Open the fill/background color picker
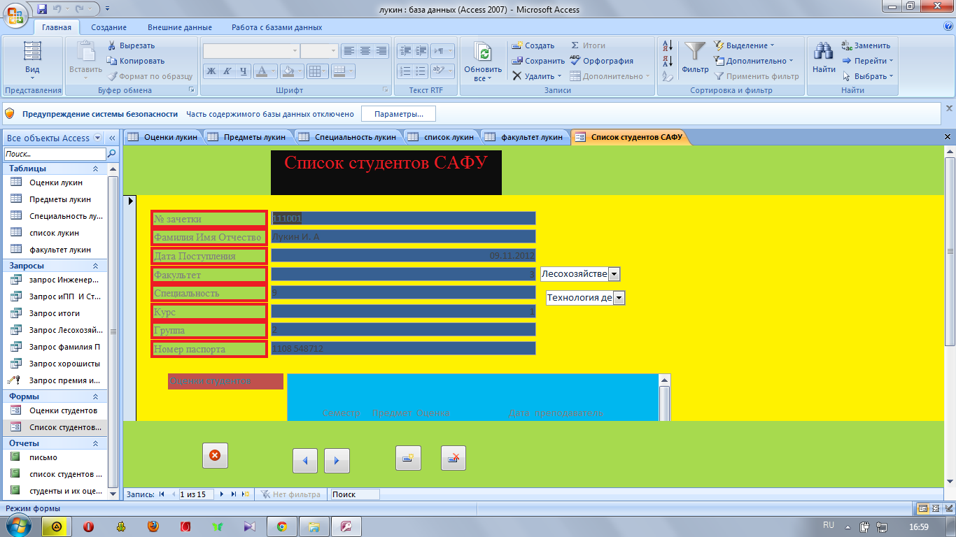Viewport: 956px width, 537px height. click(300, 71)
